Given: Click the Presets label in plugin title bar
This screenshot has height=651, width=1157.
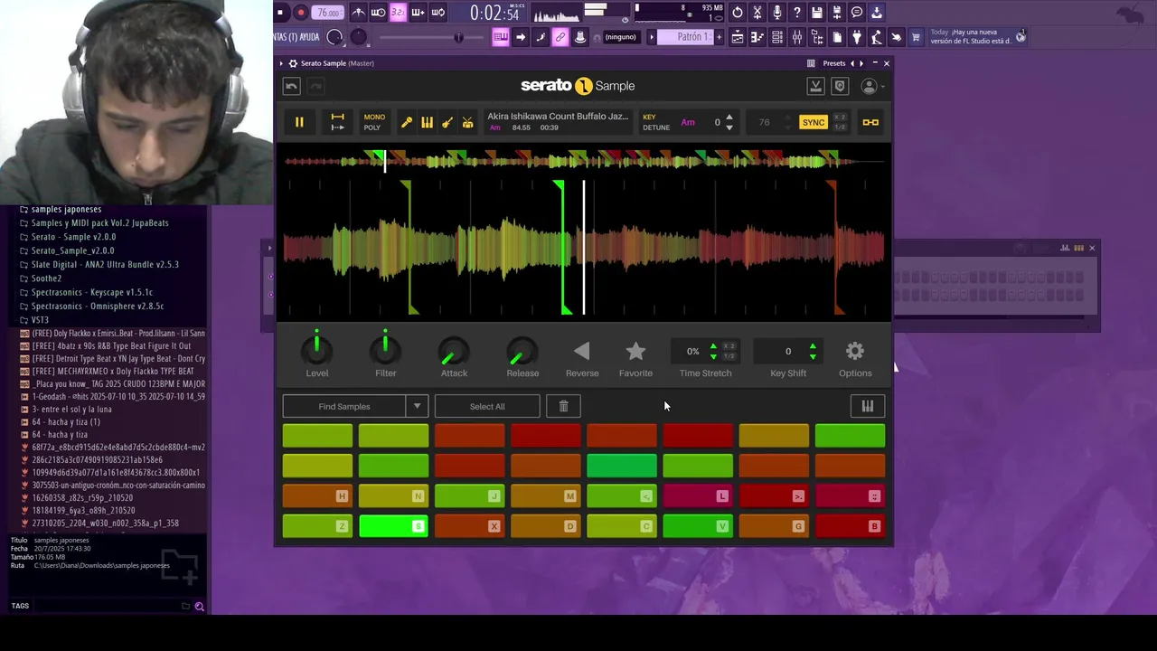Looking at the screenshot, I should point(834,63).
